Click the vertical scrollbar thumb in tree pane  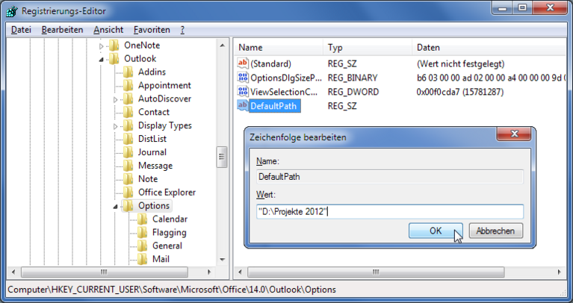[222, 157]
